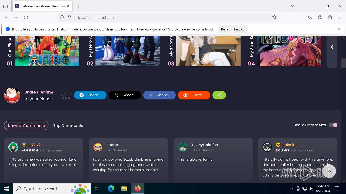Open chjkl22 user profile name

pos(35,145)
